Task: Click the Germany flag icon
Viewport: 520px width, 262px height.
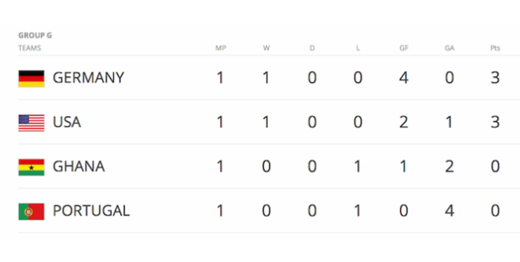Action: click(x=31, y=78)
